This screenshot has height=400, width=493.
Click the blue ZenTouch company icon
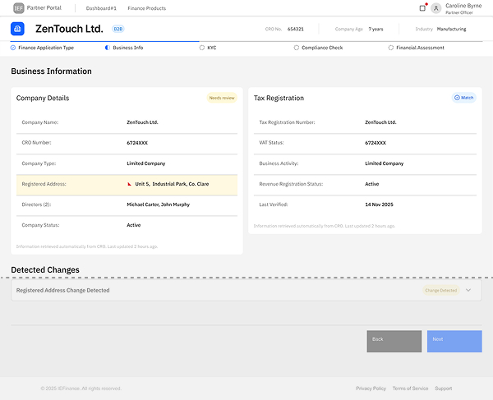17,29
